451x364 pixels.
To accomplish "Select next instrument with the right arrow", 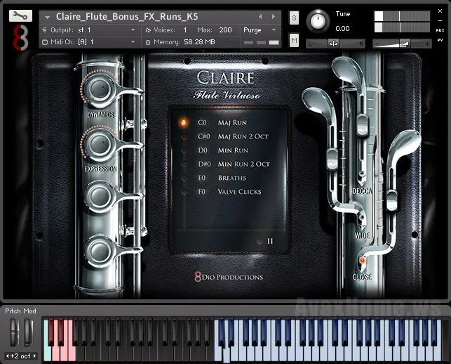I will pyautogui.click(x=274, y=17).
